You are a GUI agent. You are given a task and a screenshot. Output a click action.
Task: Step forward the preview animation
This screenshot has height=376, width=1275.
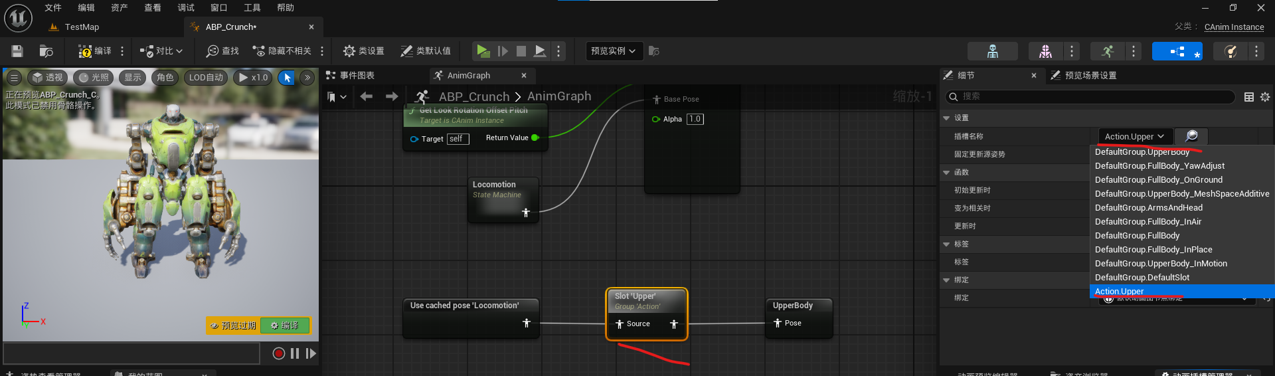[x=310, y=353]
